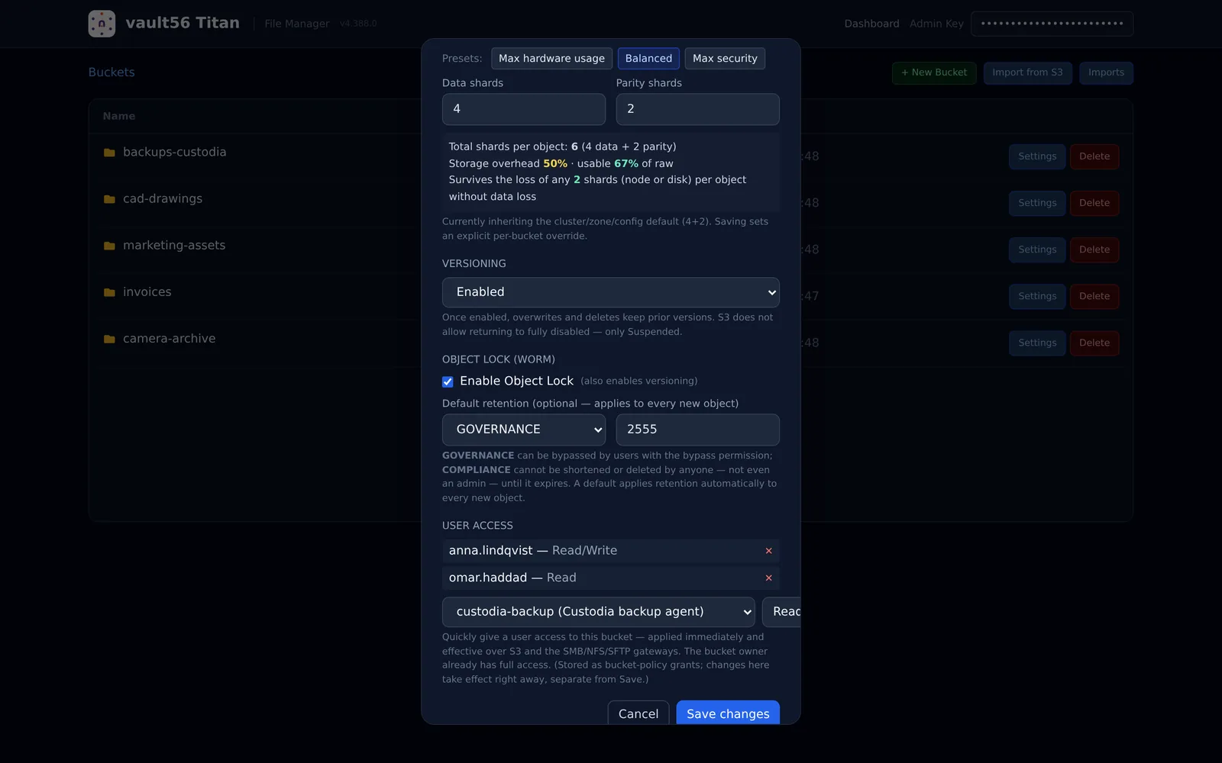Open Settings for backups-custodia bucket

tap(1037, 156)
